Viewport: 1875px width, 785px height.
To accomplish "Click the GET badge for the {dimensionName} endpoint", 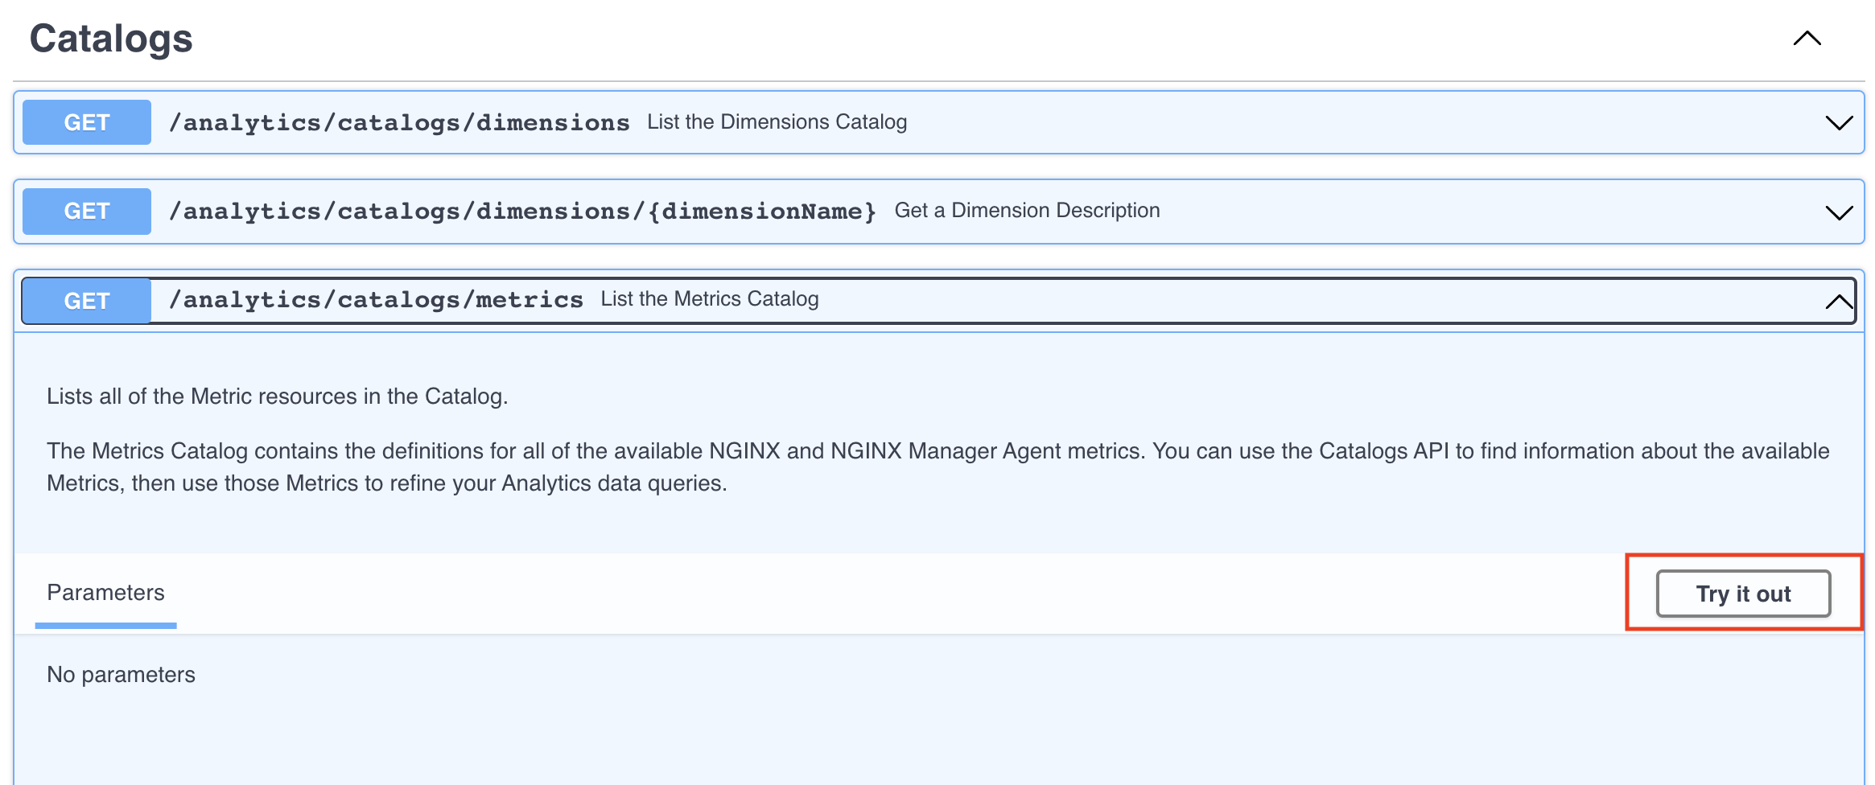I will click(87, 212).
